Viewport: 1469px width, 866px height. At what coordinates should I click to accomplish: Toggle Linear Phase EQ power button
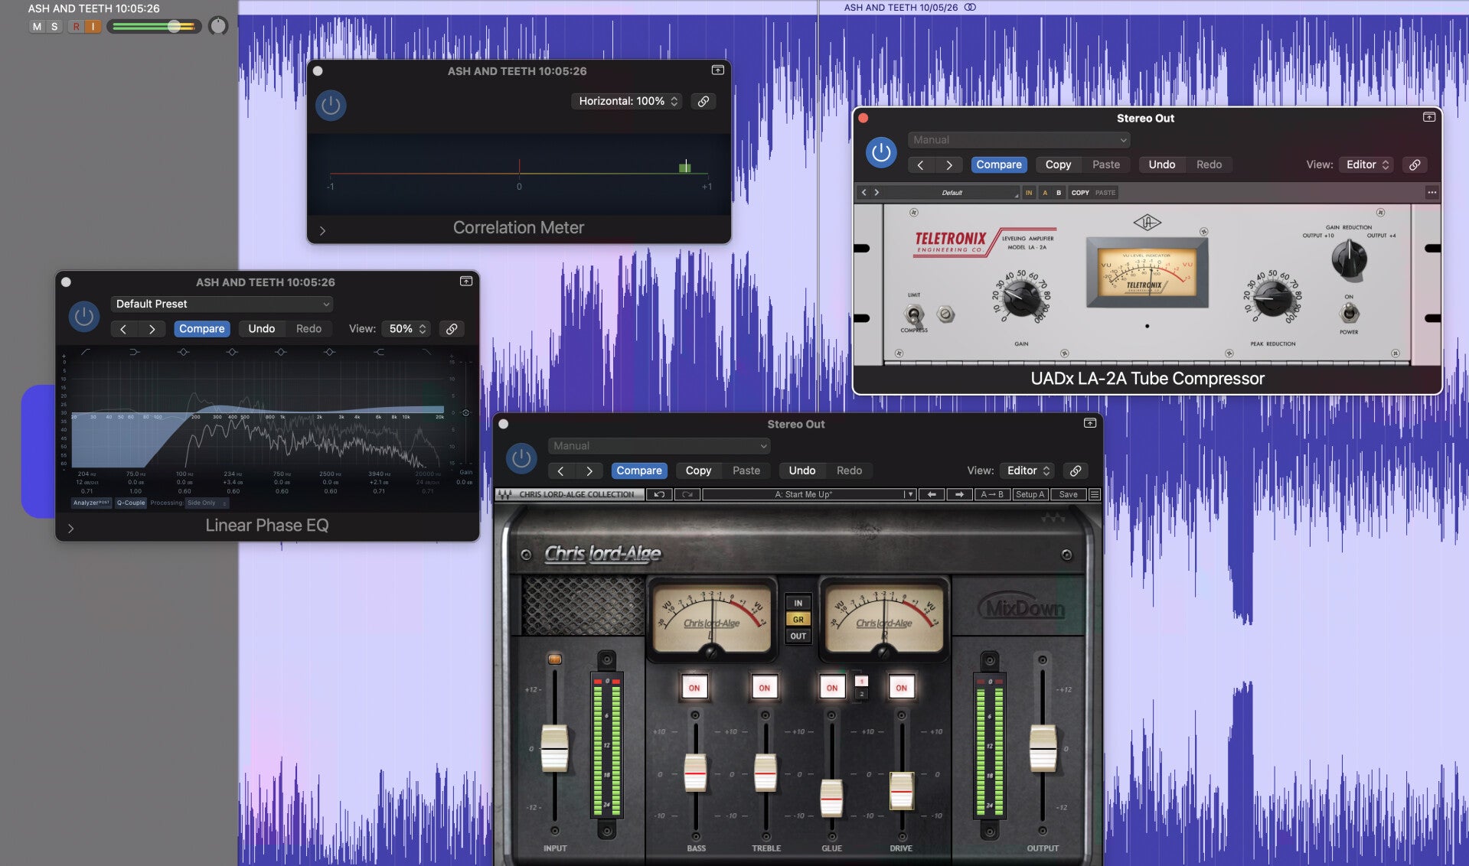(84, 316)
